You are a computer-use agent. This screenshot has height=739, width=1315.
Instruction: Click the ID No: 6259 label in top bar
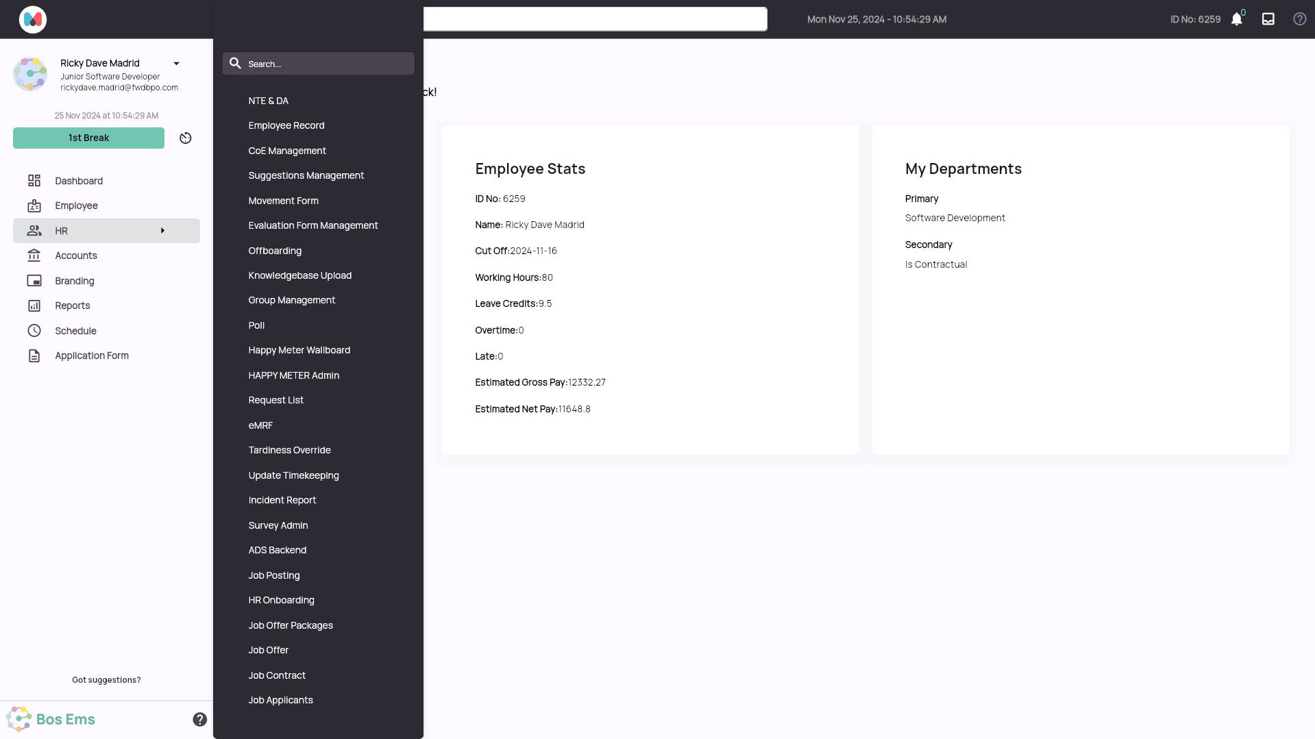tap(1195, 19)
